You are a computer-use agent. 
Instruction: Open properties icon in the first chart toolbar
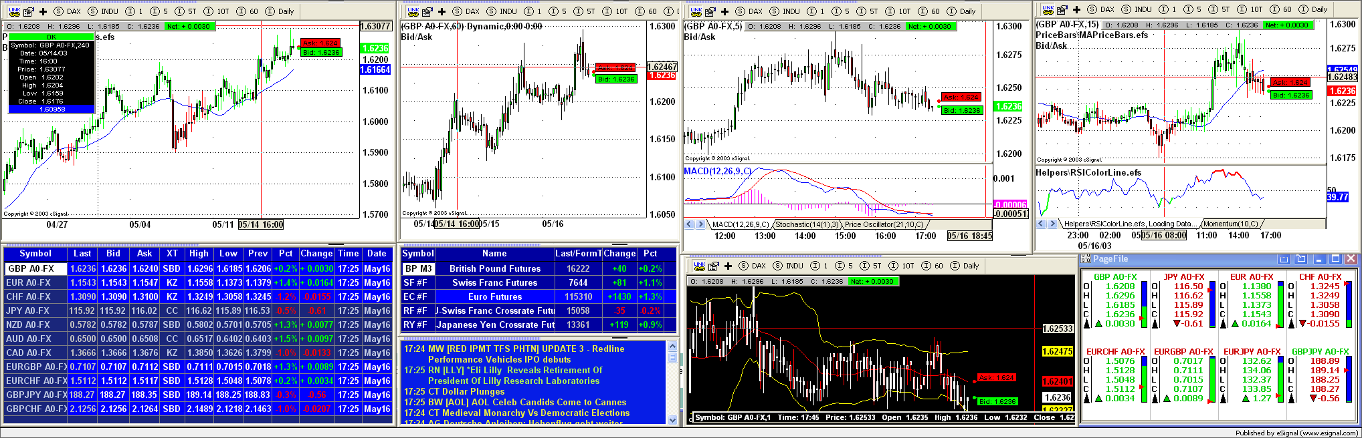coord(29,11)
